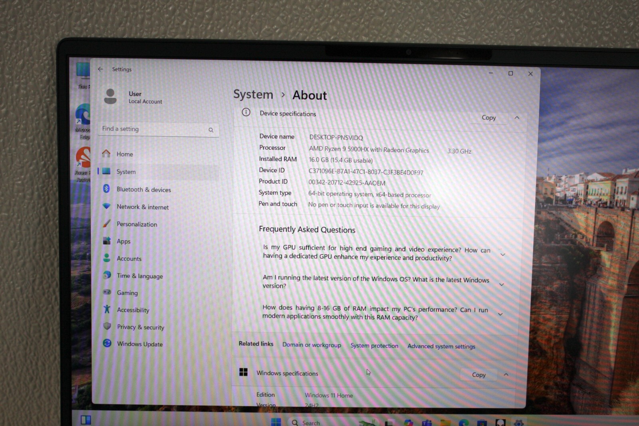
Task: Collapse the Windows specifications section
Action: [x=506, y=375]
